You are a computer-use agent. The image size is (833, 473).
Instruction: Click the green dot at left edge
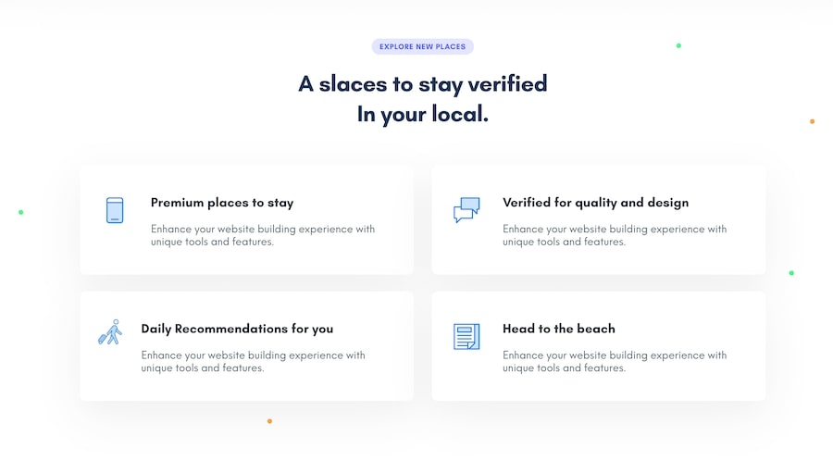[x=20, y=212]
